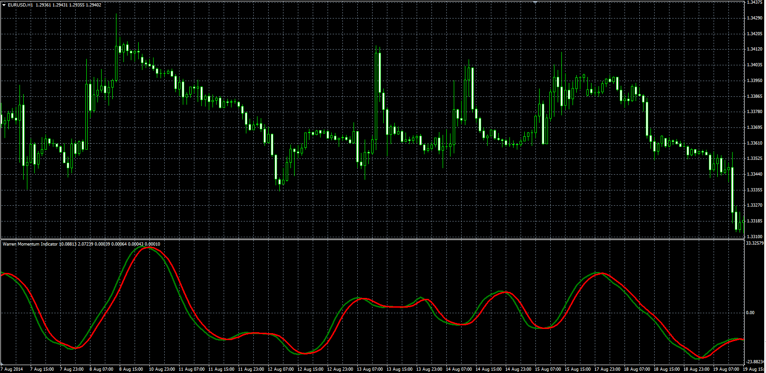Click the 14 Aug 23:00 time label
Viewport: 766px width, 373px height.
[518, 370]
